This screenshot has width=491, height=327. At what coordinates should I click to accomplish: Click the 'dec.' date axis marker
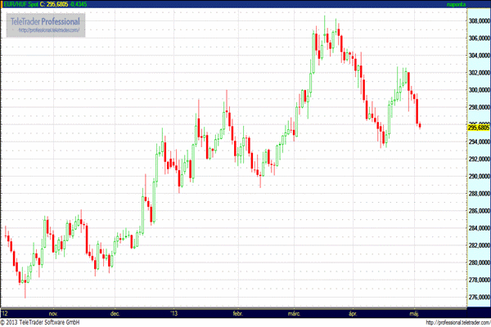pos(115,312)
